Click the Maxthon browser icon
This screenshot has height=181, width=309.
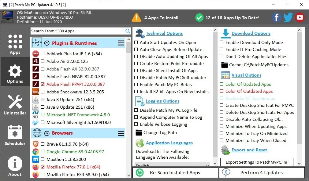point(36,159)
